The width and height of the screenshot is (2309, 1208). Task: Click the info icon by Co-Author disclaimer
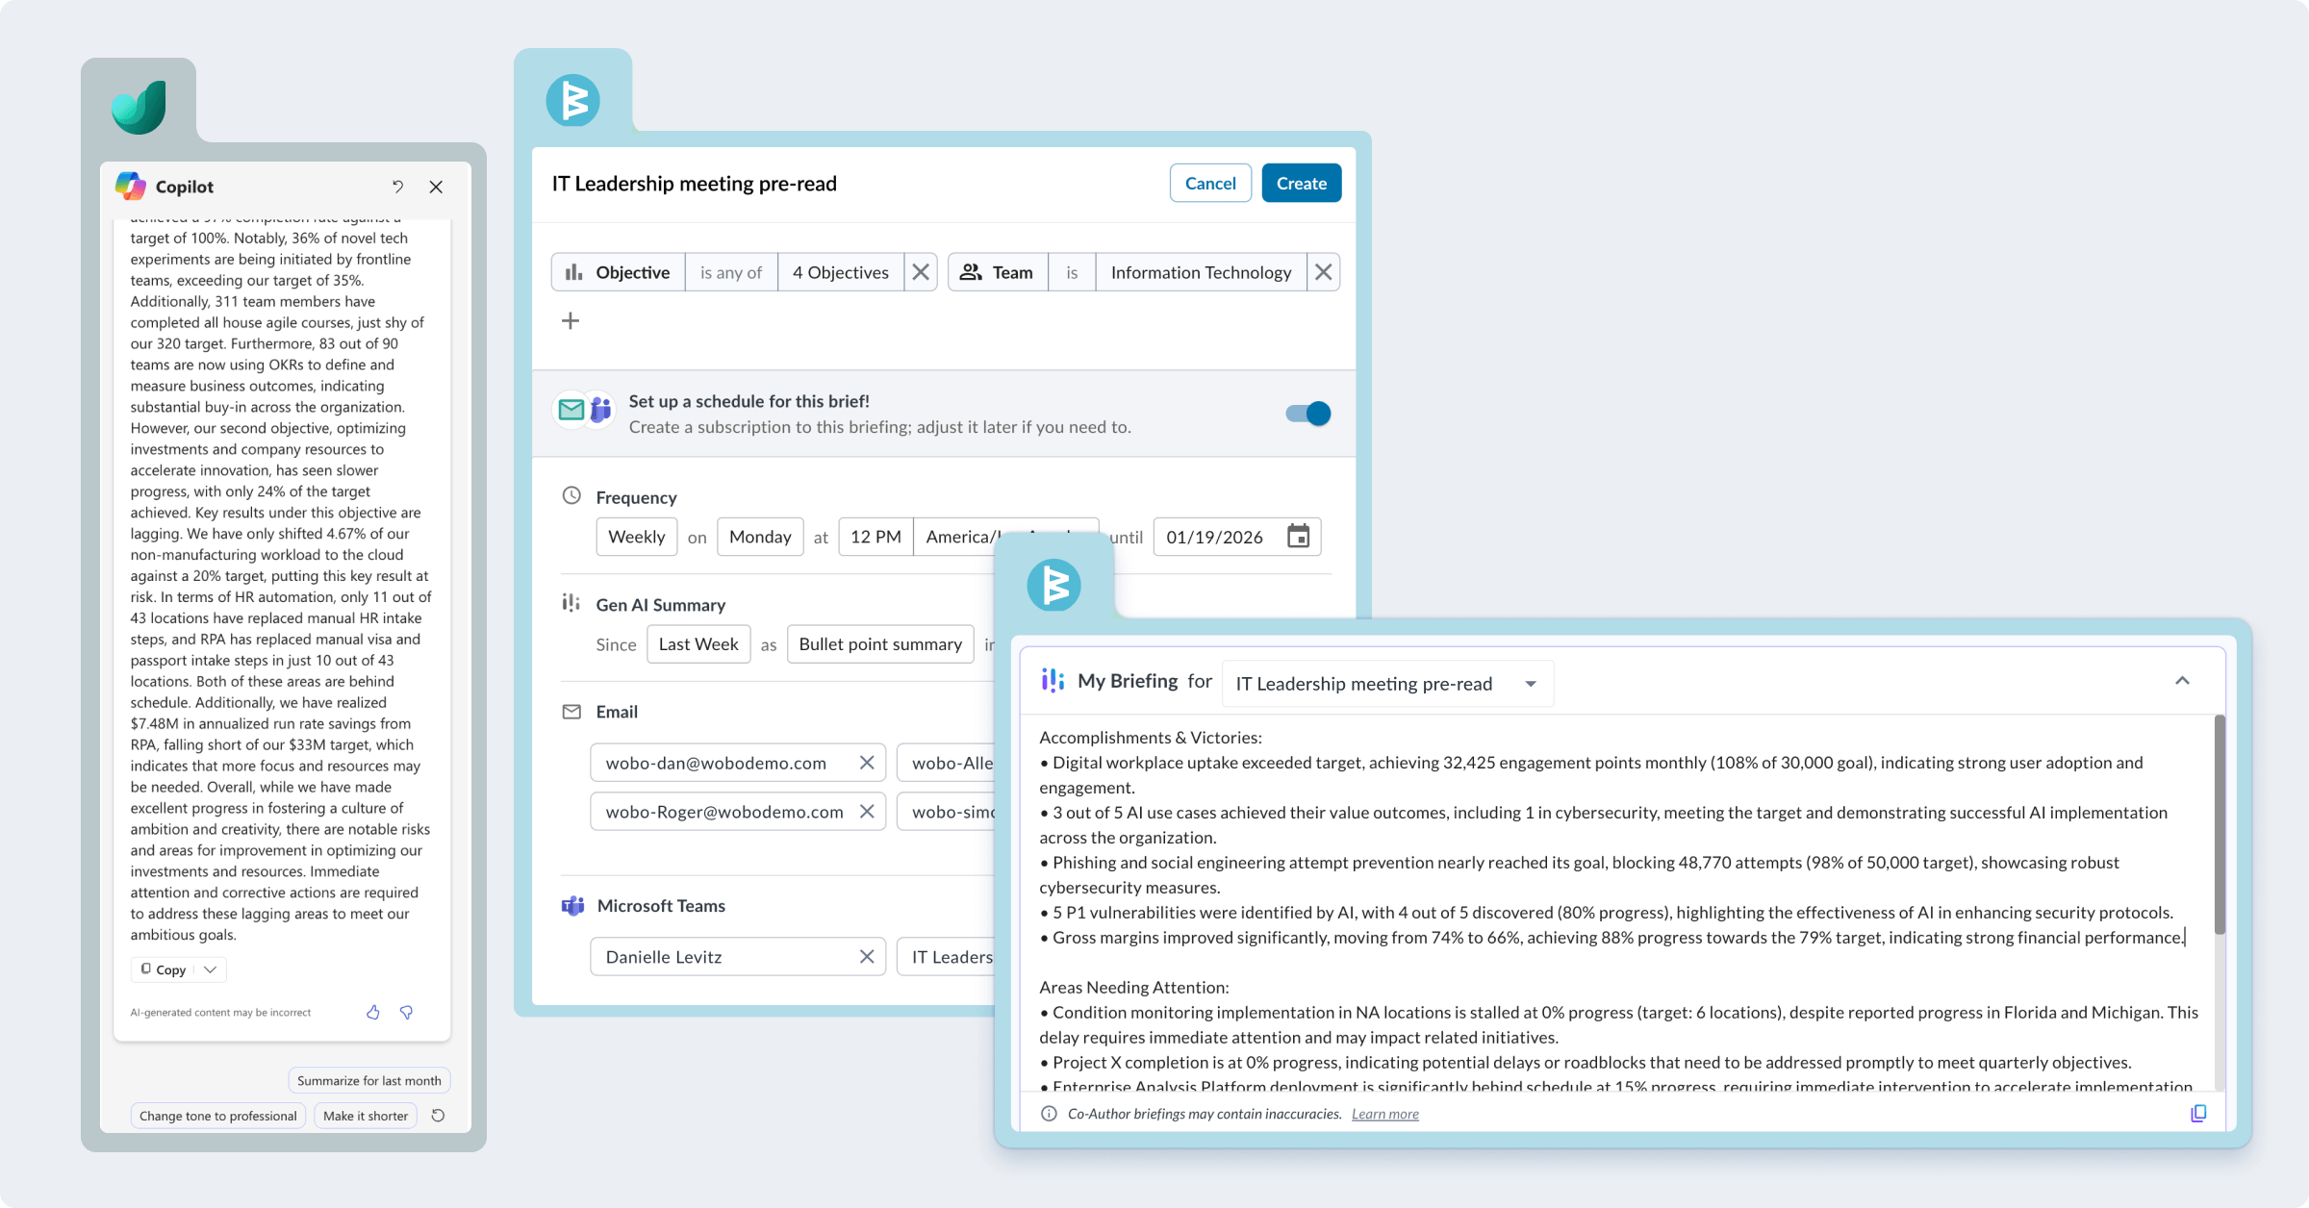1049,1114
